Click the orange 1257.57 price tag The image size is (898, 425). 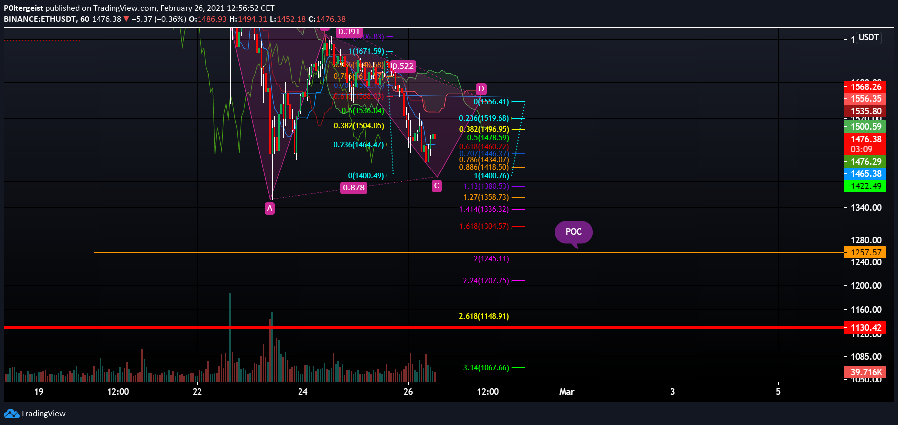865,253
